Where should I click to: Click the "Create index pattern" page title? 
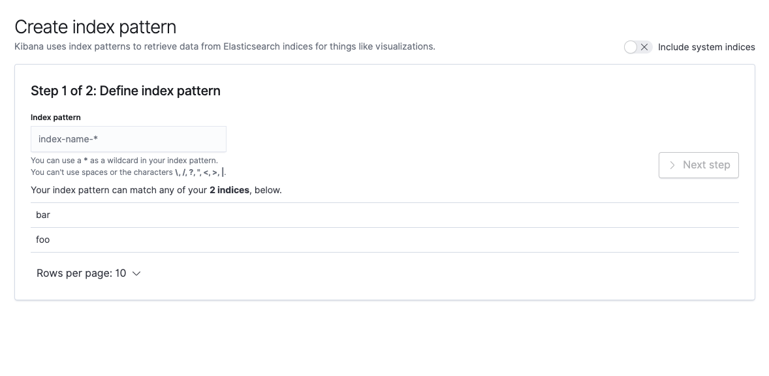95,27
